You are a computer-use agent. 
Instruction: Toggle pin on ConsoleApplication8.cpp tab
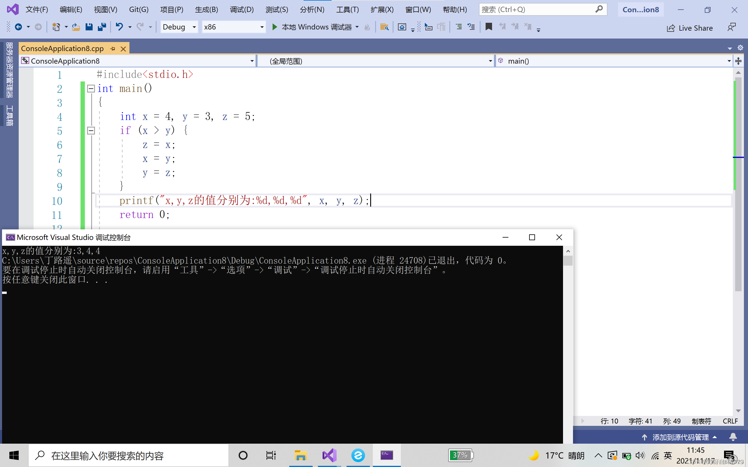click(x=113, y=49)
